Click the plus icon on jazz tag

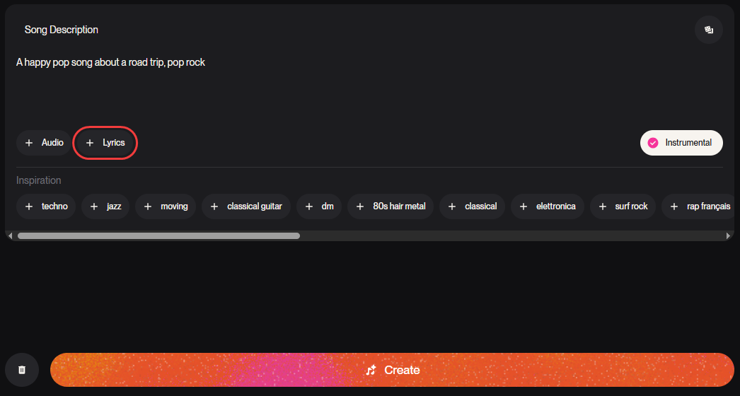coord(94,206)
